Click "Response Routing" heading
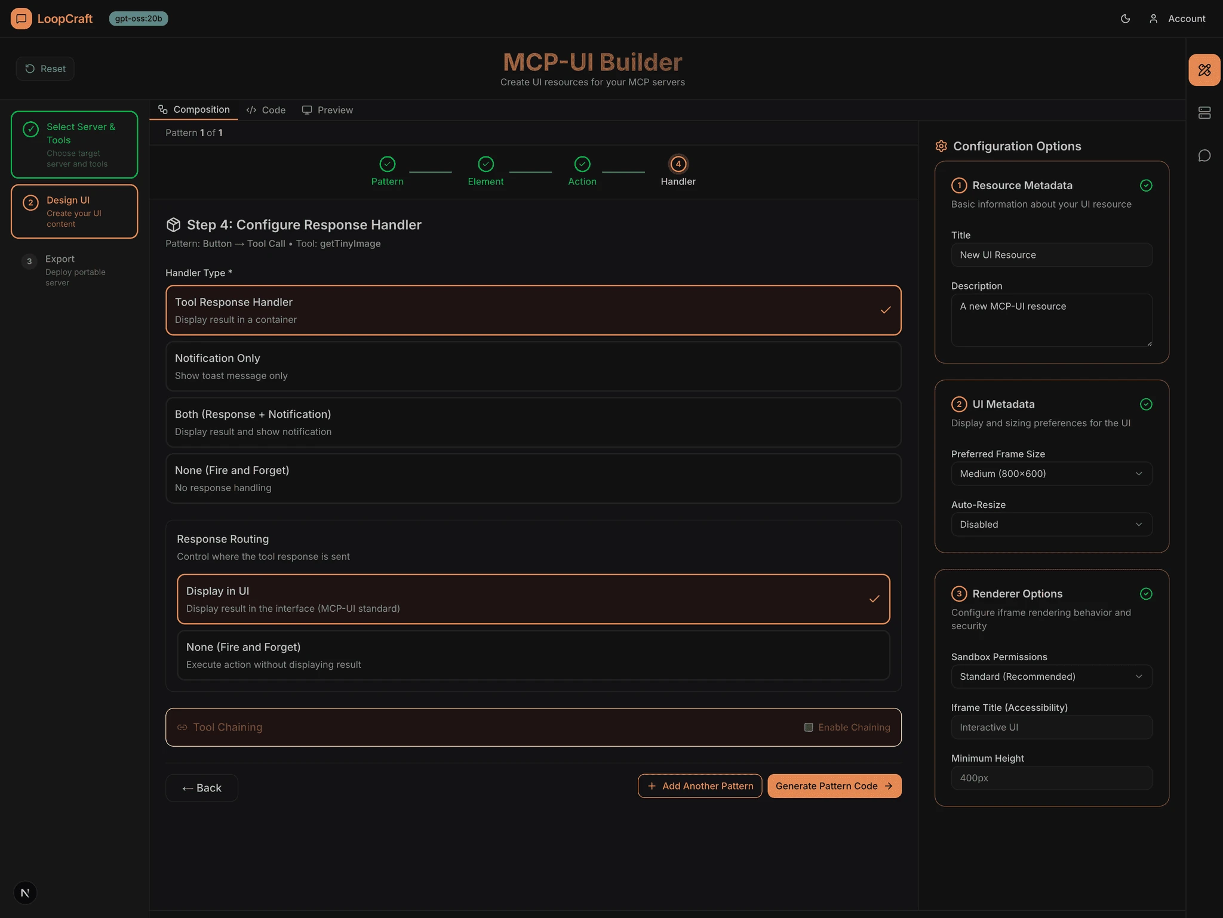 (223, 540)
